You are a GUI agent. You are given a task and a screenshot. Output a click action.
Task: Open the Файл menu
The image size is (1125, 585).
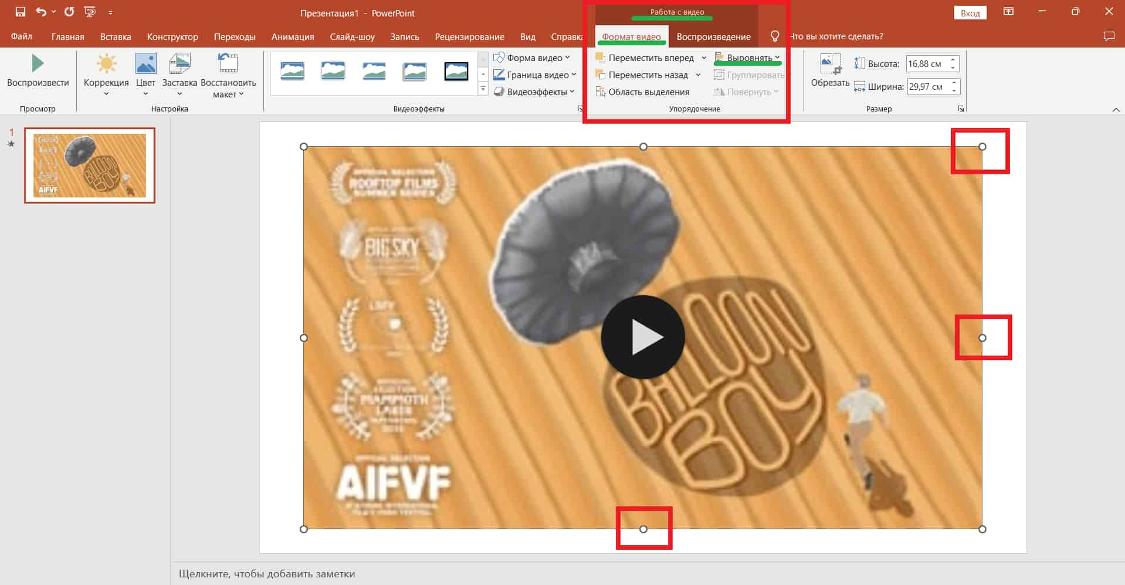21,36
